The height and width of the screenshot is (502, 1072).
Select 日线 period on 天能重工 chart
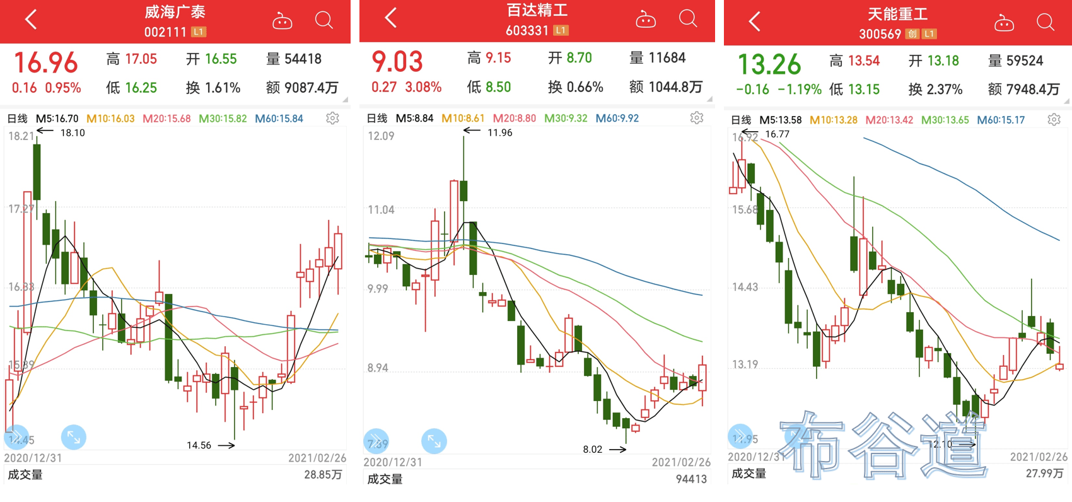742,120
